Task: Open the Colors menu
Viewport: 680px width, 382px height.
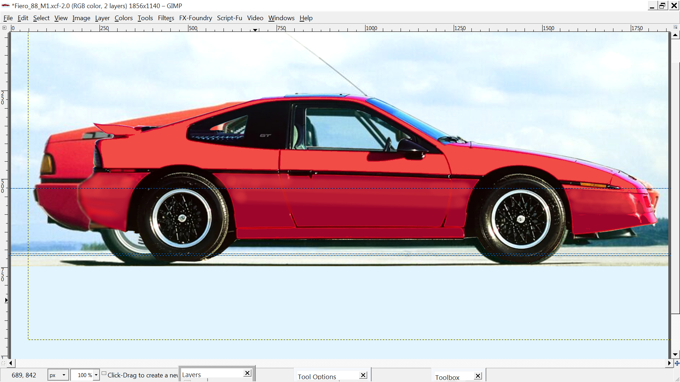Action: [x=123, y=18]
